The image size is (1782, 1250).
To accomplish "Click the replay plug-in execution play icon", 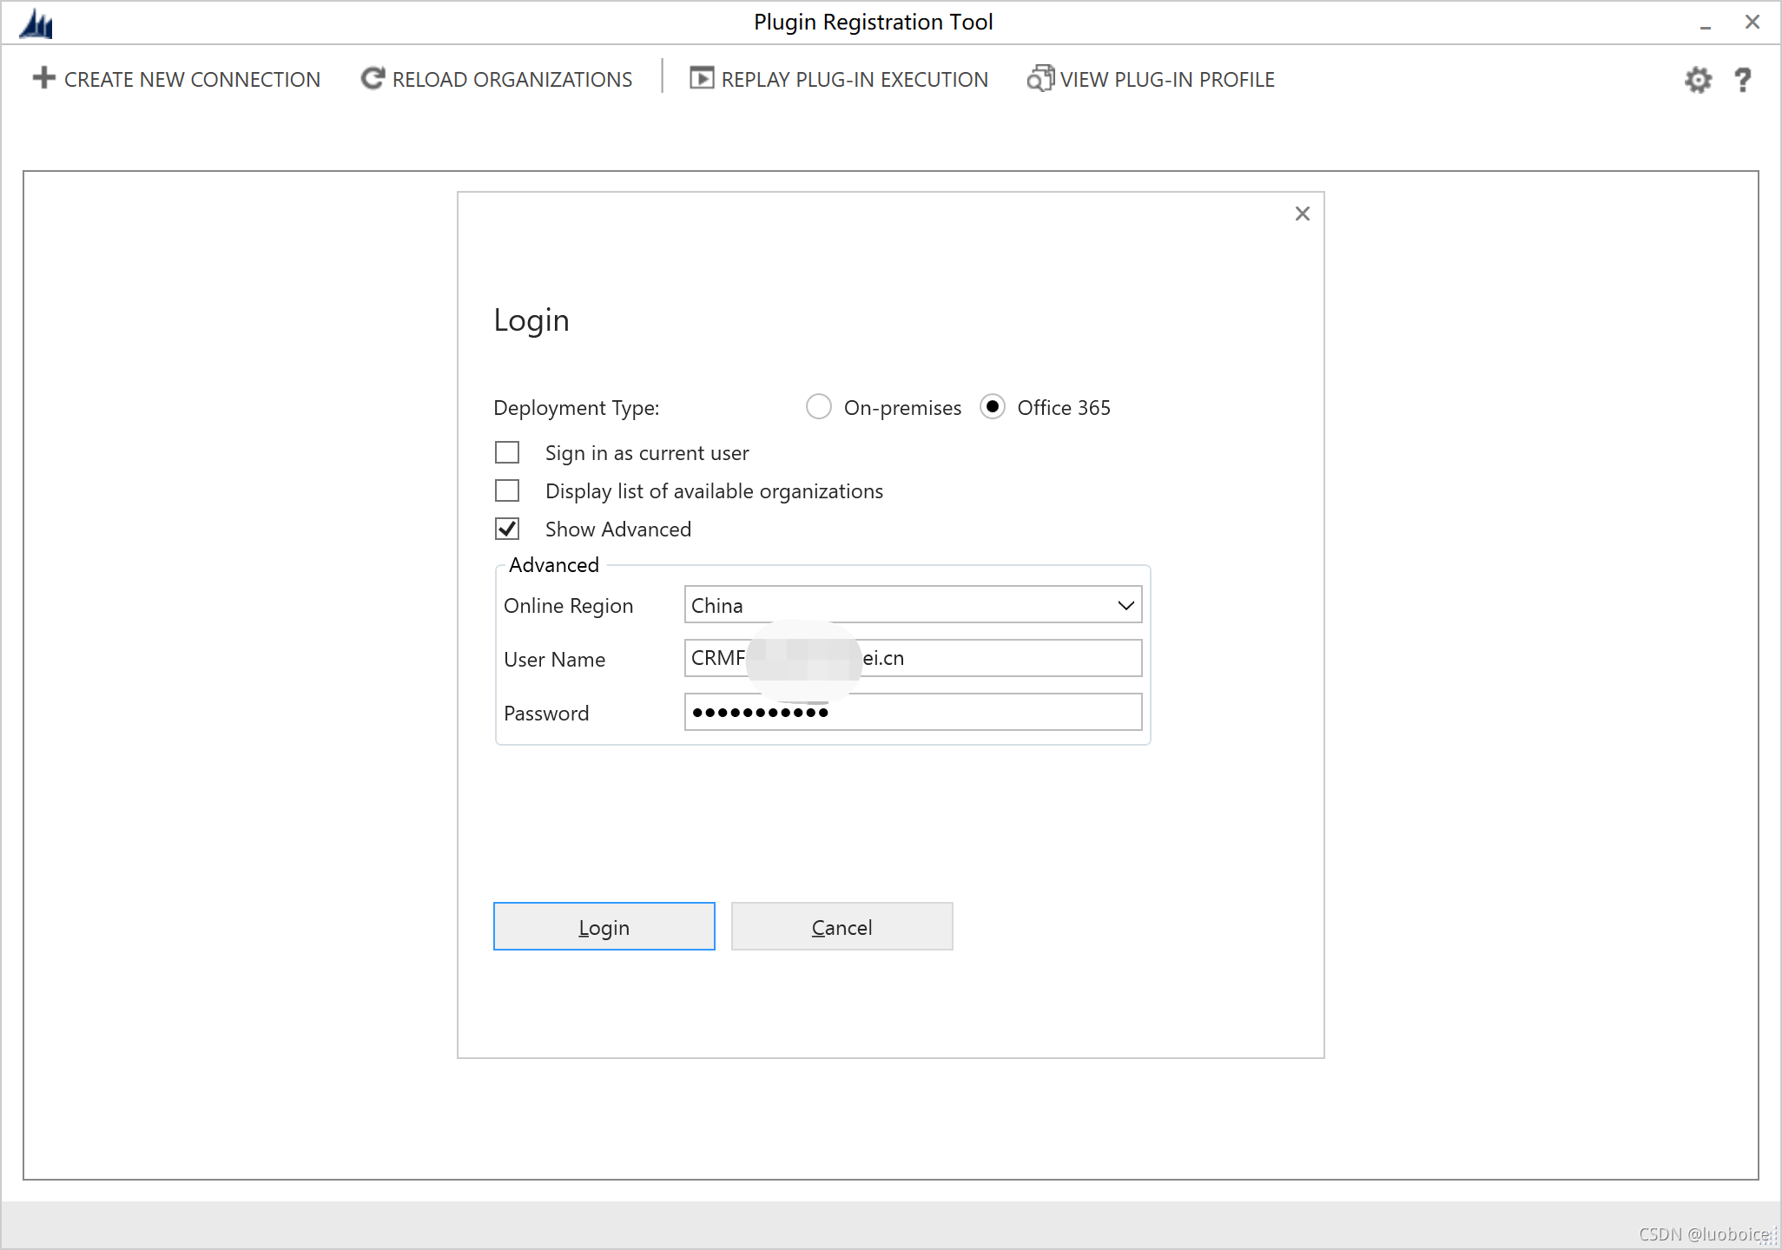I will point(701,78).
